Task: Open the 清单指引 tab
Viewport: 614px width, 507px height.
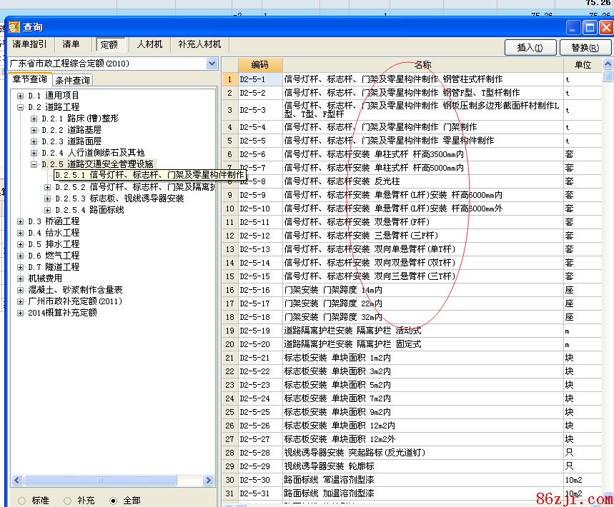Action: coord(29,44)
